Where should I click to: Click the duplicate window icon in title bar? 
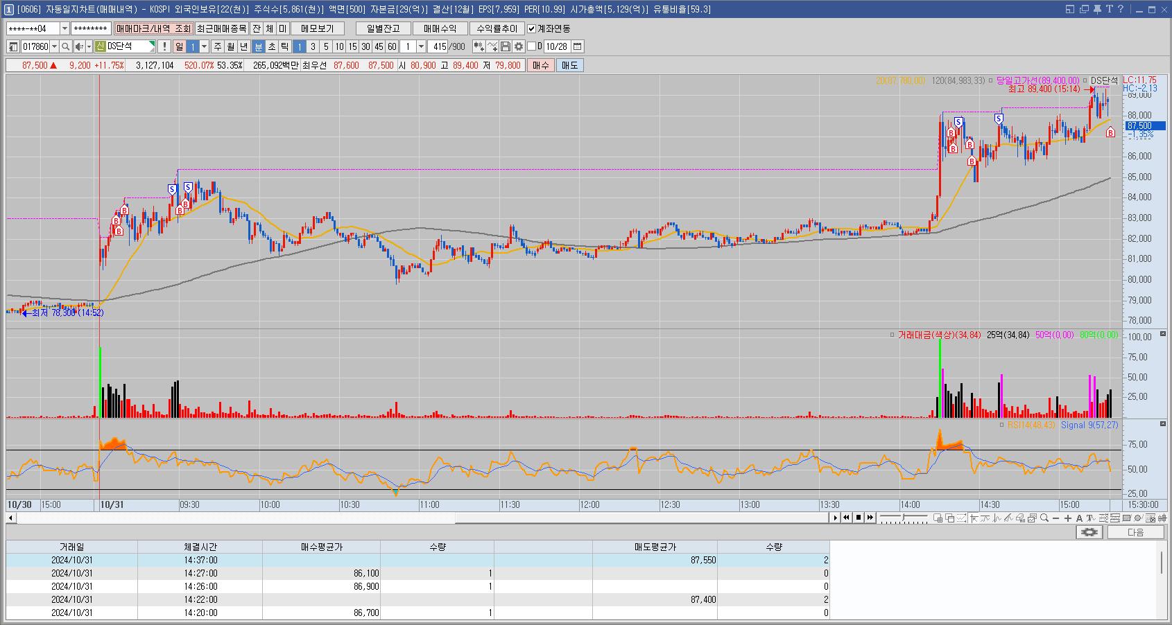(x=1084, y=9)
